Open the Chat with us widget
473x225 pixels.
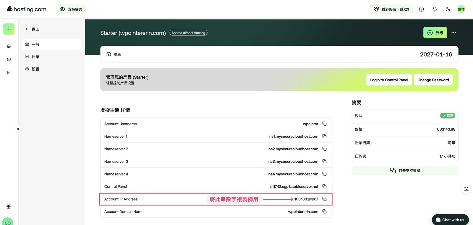[x=450, y=220]
